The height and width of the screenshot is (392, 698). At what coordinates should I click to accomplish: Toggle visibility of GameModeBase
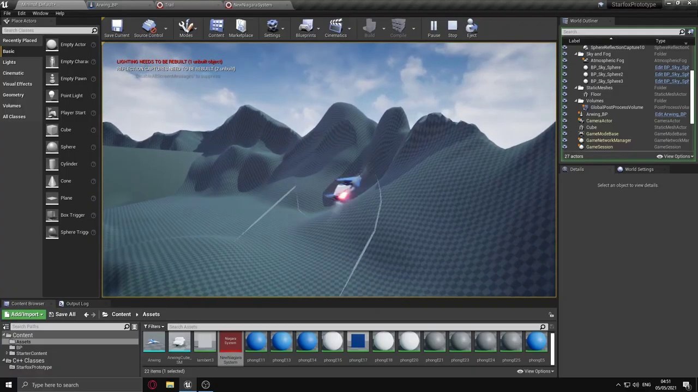click(564, 134)
